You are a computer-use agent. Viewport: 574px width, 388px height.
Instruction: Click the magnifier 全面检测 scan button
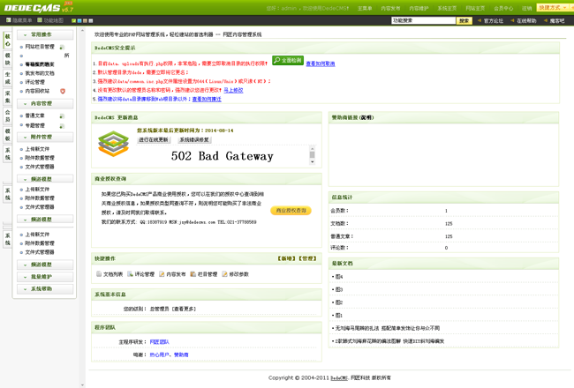pyautogui.click(x=288, y=60)
